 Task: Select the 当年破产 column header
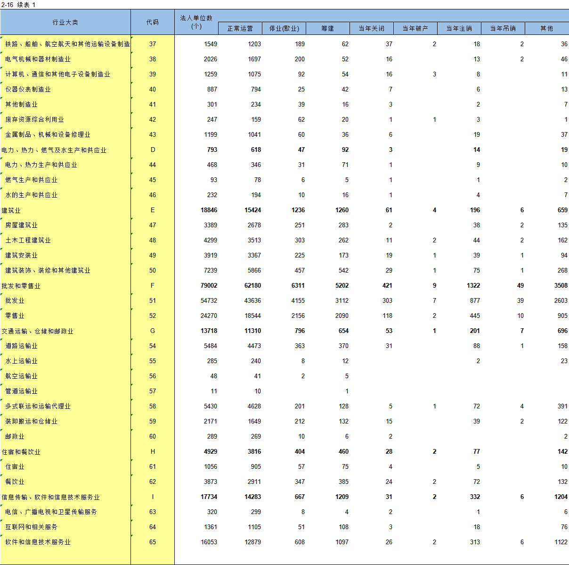(x=415, y=28)
